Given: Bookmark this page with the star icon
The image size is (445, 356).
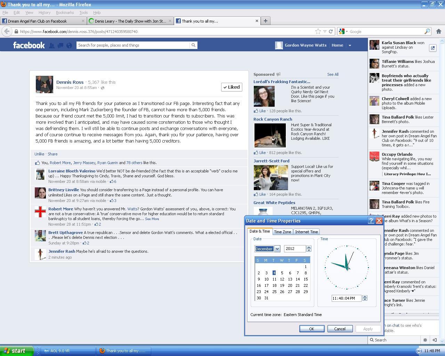Looking at the screenshot, I should (318, 31).
